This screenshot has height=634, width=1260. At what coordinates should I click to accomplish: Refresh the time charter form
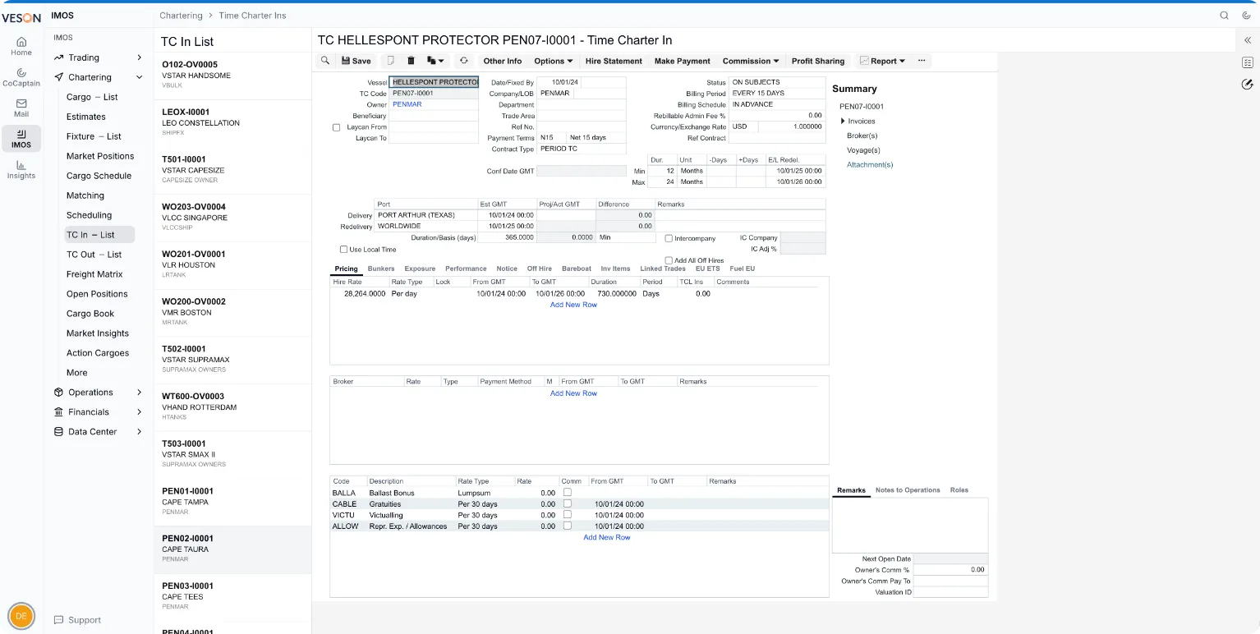tap(463, 61)
